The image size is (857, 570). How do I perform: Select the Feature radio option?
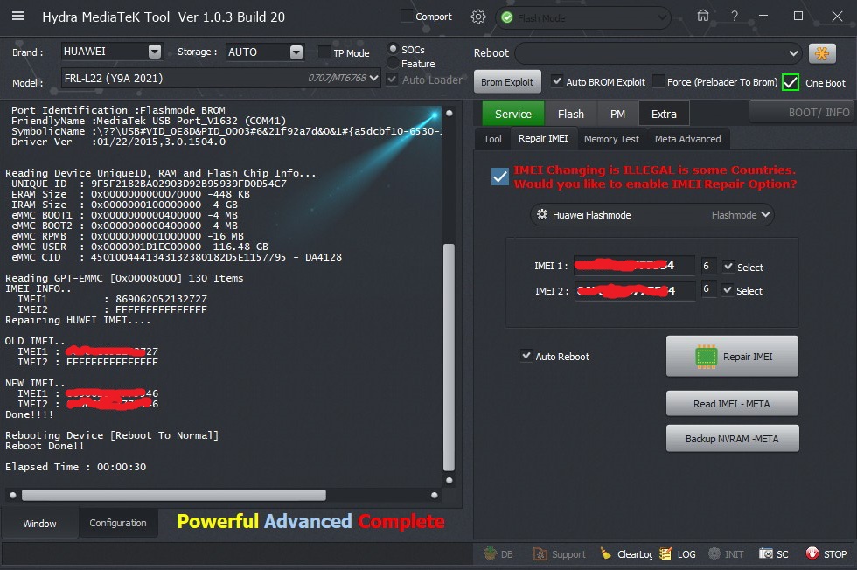point(393,64)
